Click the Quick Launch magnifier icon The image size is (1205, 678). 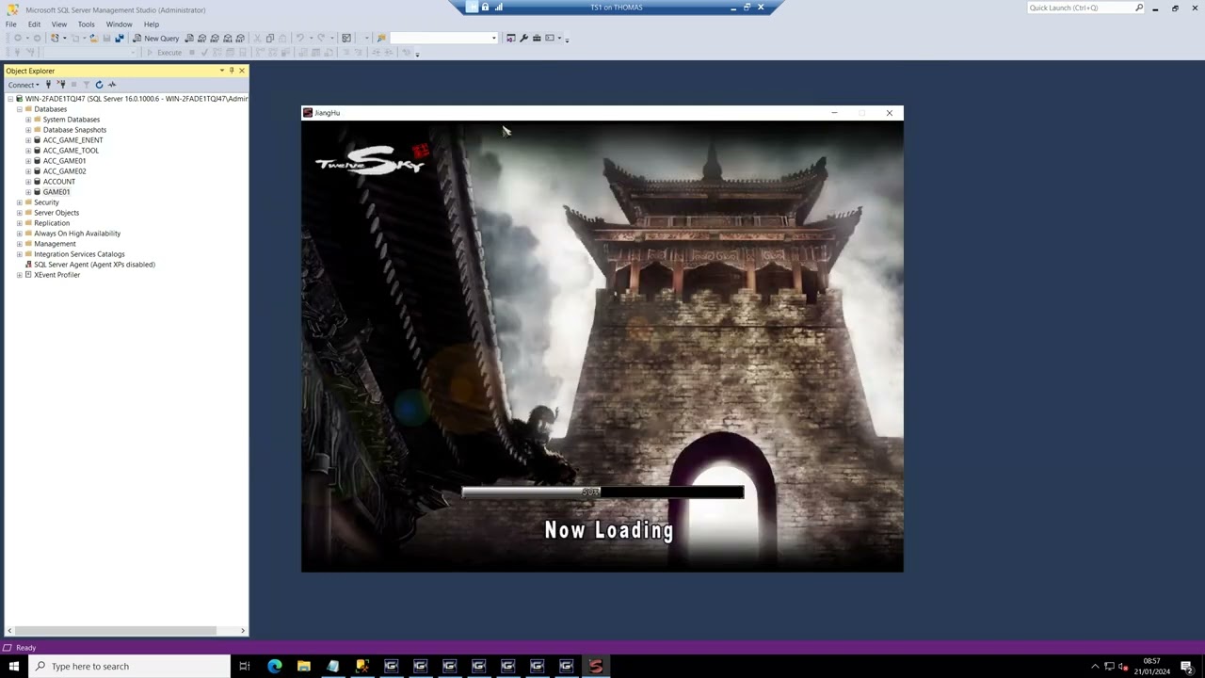tap(1139, 8)
